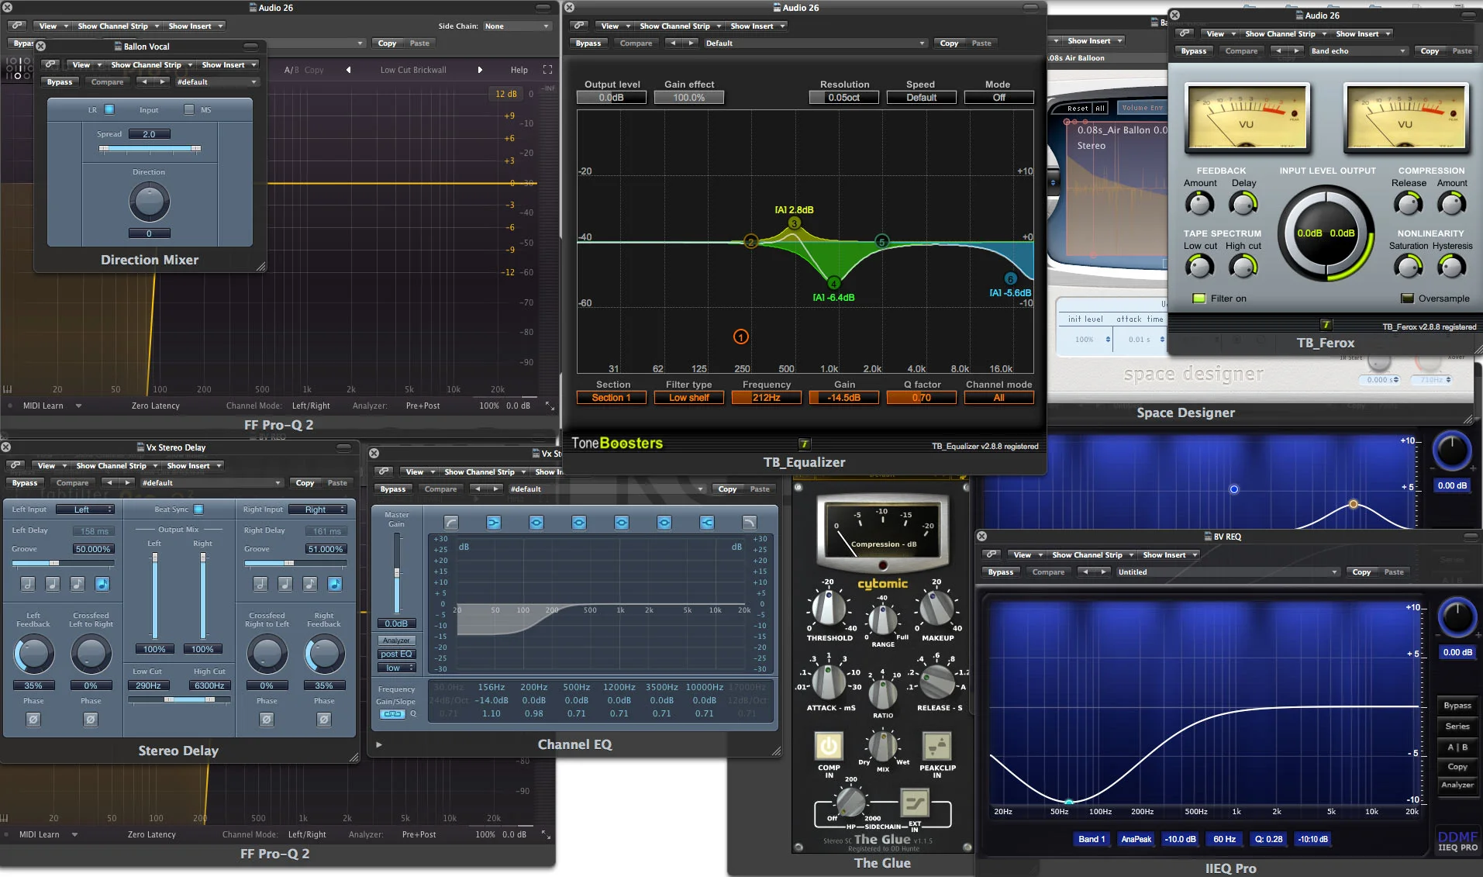Screen dimensions: 1483x877
Task: Toggle EXT IN sidechain on The Glue
Action: [915, 803]
